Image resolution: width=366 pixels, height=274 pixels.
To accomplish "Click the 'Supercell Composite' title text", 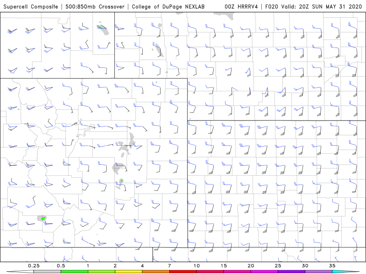I will pos(31,6).
